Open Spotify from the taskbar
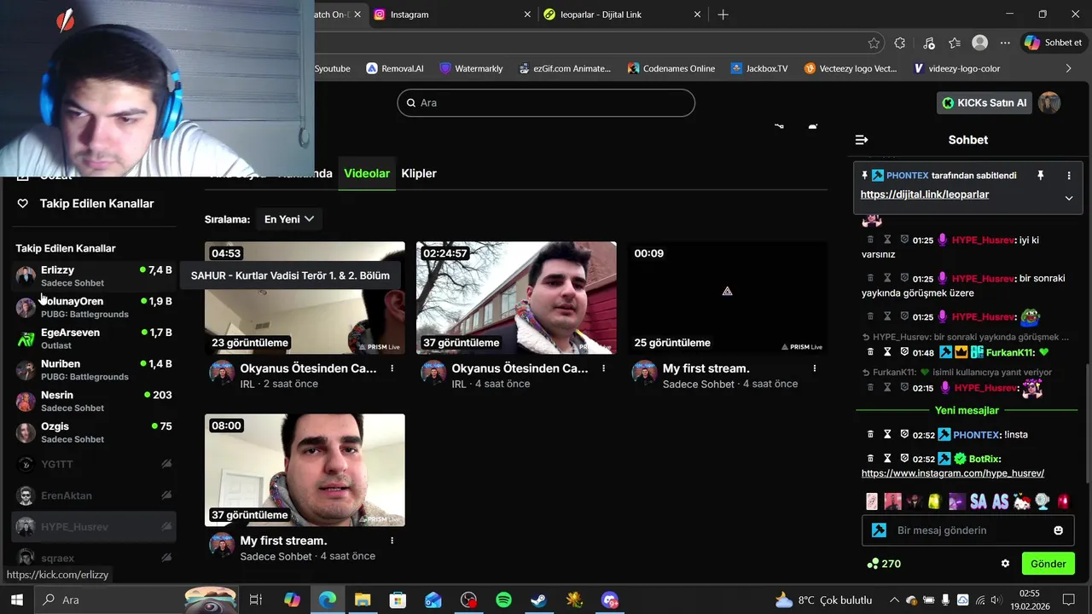 (x=503, y=600)
